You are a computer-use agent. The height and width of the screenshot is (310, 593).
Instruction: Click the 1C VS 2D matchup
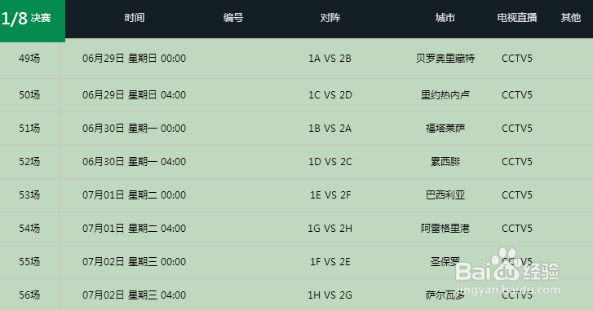pyautogui.click(x=330, y=95)
